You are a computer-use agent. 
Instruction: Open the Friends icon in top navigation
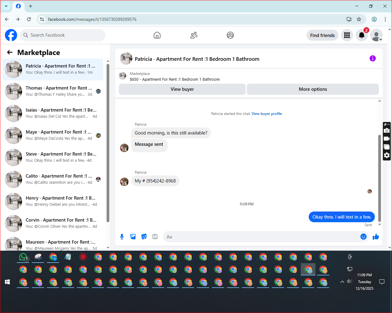(x=194, y=35)
